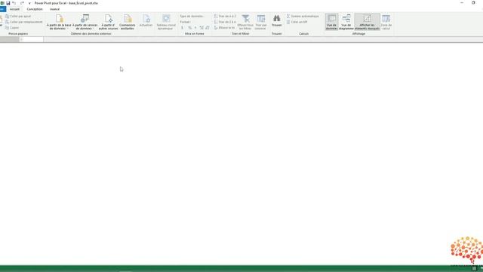Image resolution: width=483 pixels, height=272 pixels.
Task: Click Coller par remplacement
Action: click(x=23, y=22)
